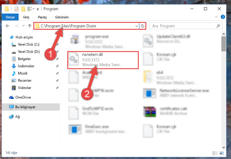Click the new folder icon in title bar
Viewport: 231px width, 159px height.
click(23, 9)
